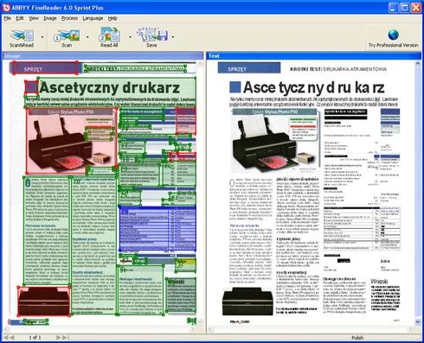Open the View menu
Viewport: 424px width, 343px height.
point(34,18)
